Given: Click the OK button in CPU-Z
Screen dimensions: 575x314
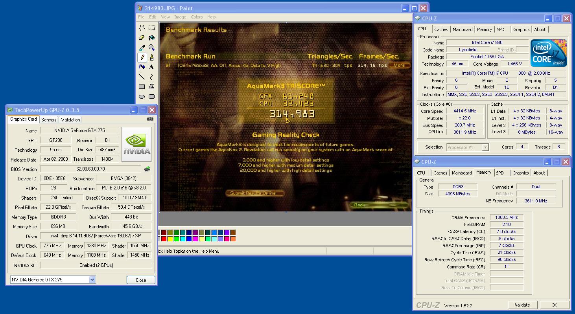Looking at the screenshot, I should click(554, 305).
